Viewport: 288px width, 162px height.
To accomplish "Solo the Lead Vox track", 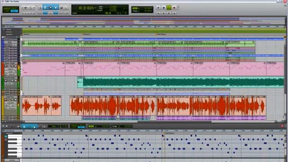I will (12, 100).
